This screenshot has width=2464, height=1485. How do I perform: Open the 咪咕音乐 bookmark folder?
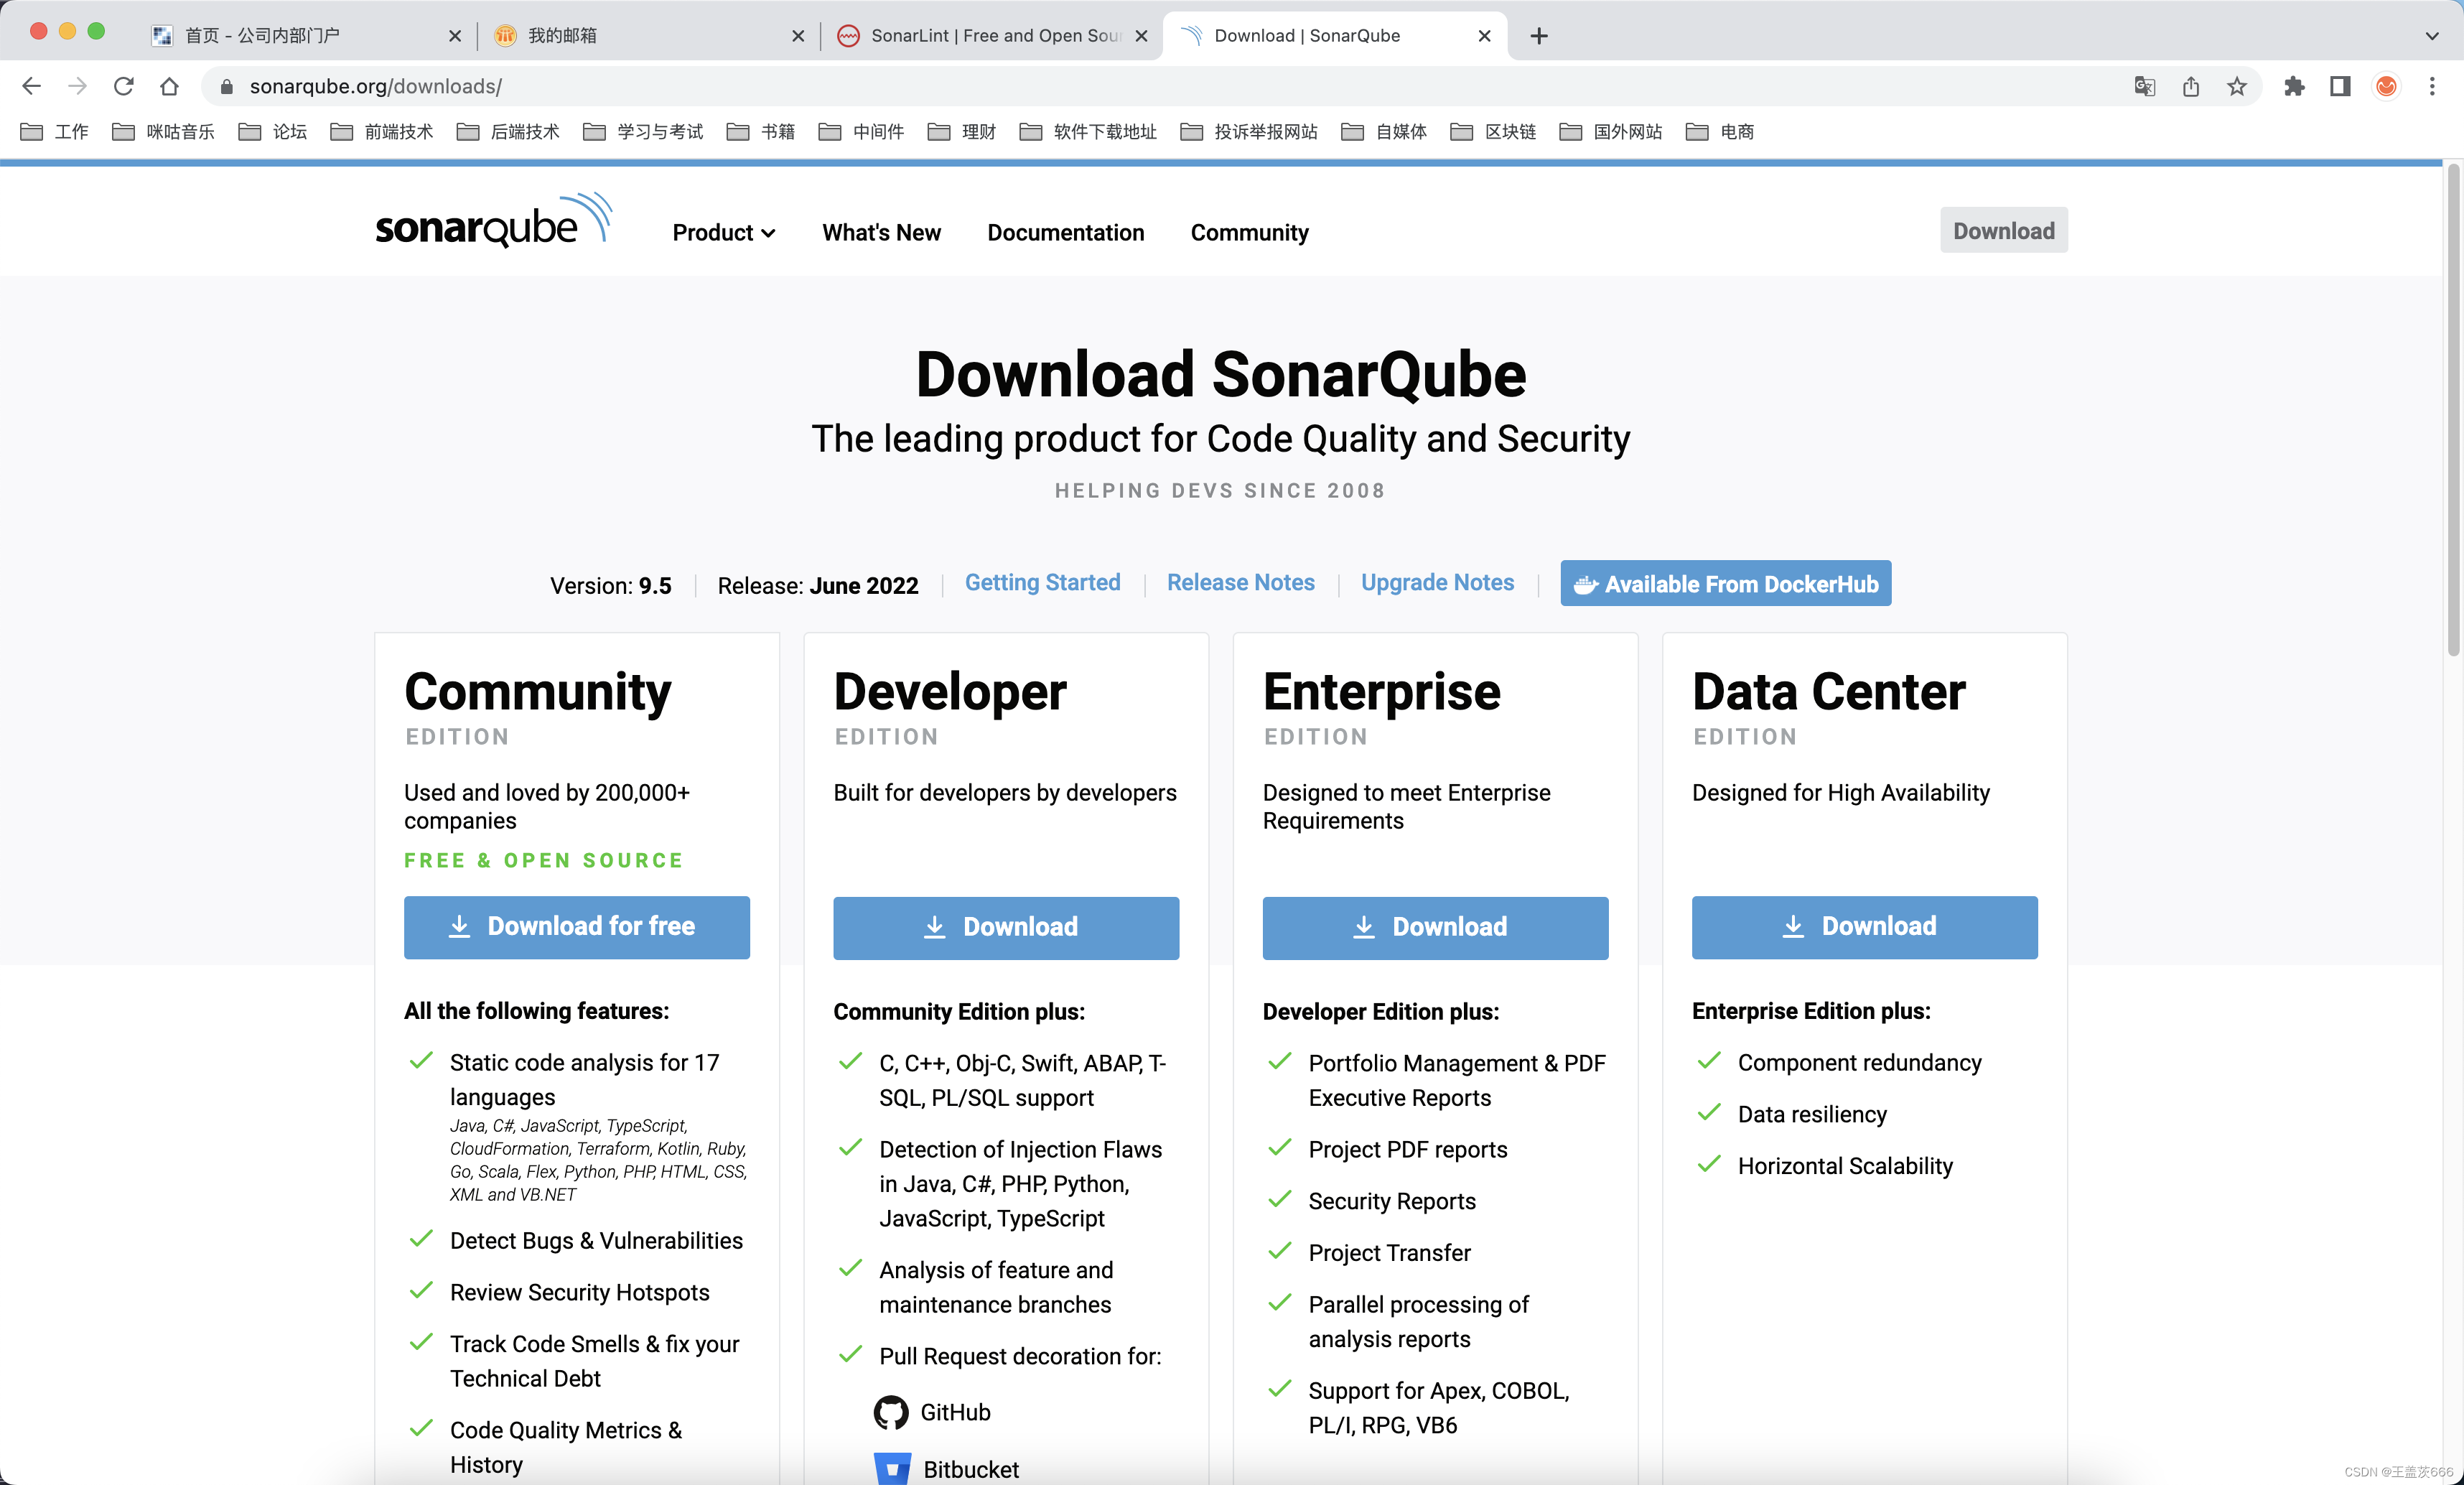point(164,131)
